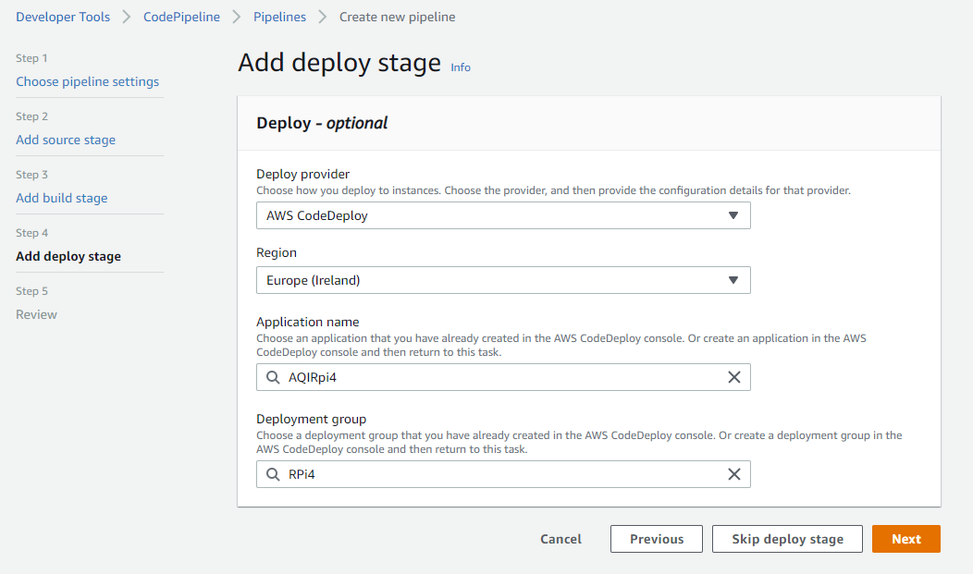Jump to Step 5 Review

(36, 314)
